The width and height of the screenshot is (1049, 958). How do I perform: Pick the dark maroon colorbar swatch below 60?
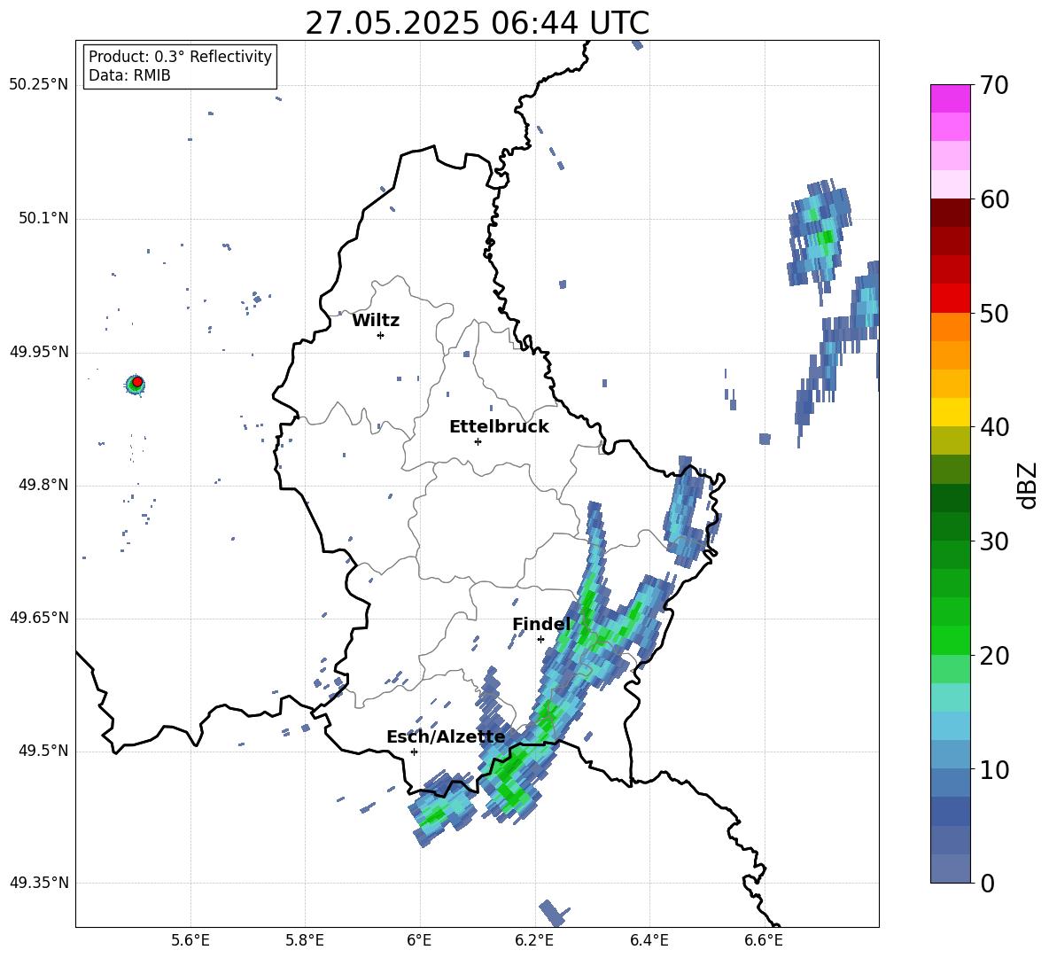tap(950, 213)
